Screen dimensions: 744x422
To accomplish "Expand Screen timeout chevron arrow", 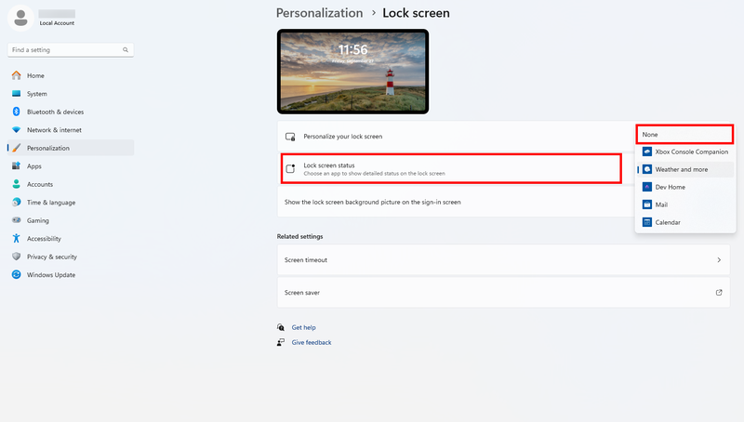I will point(719,260).
